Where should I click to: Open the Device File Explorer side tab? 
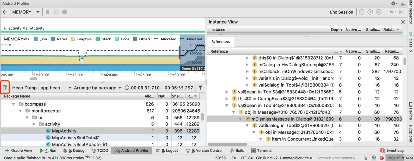(x=411, y=122)
